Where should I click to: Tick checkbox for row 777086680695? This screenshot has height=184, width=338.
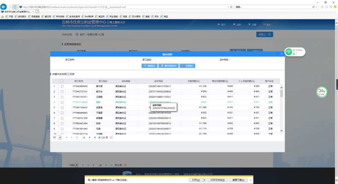click(x=62, y=113)
